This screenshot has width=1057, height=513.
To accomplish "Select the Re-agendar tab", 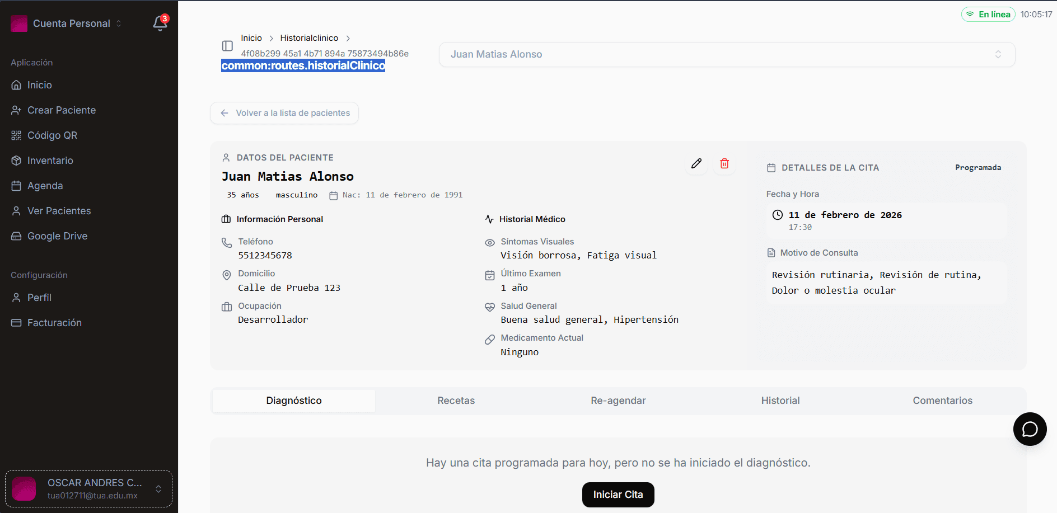I will click(618, 401).
